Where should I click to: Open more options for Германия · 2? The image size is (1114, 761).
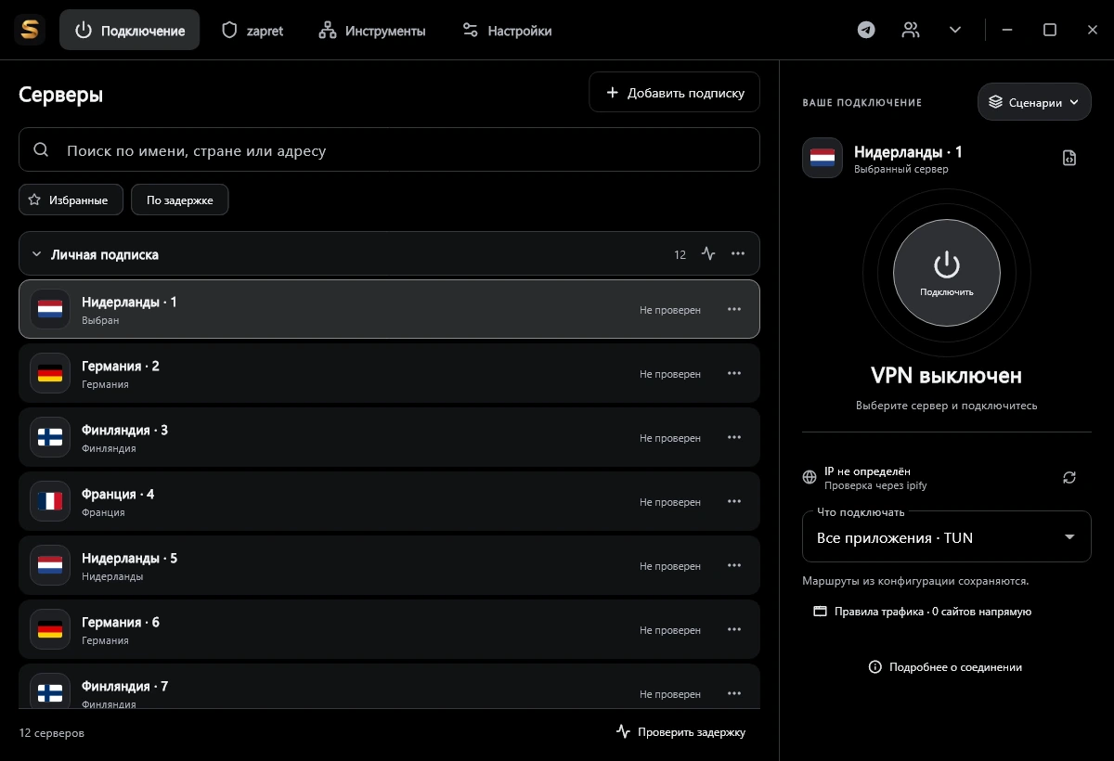734,373
